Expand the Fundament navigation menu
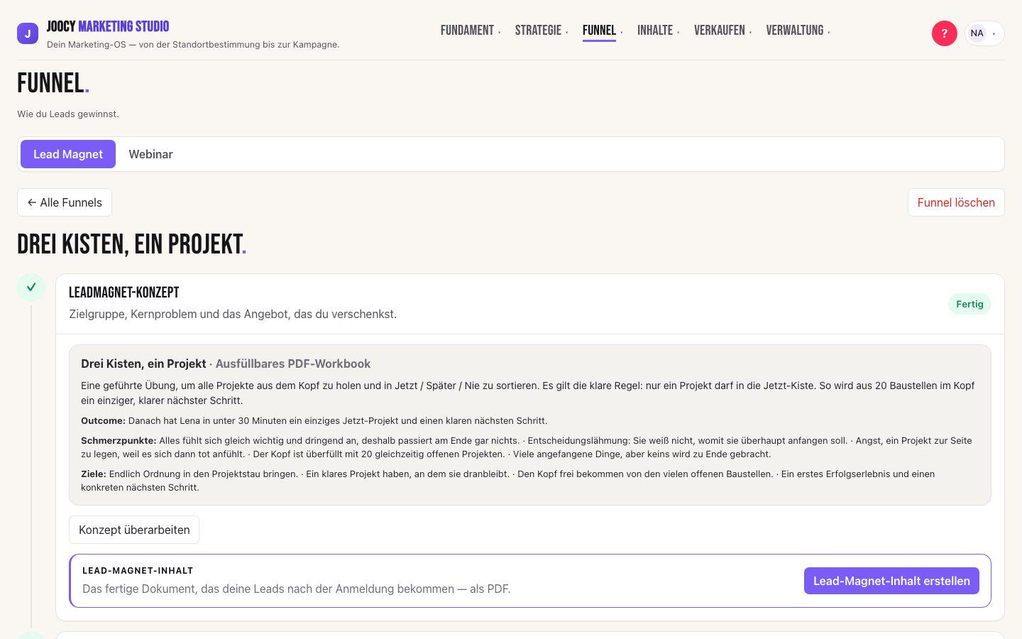 click(x=471, y=31)
